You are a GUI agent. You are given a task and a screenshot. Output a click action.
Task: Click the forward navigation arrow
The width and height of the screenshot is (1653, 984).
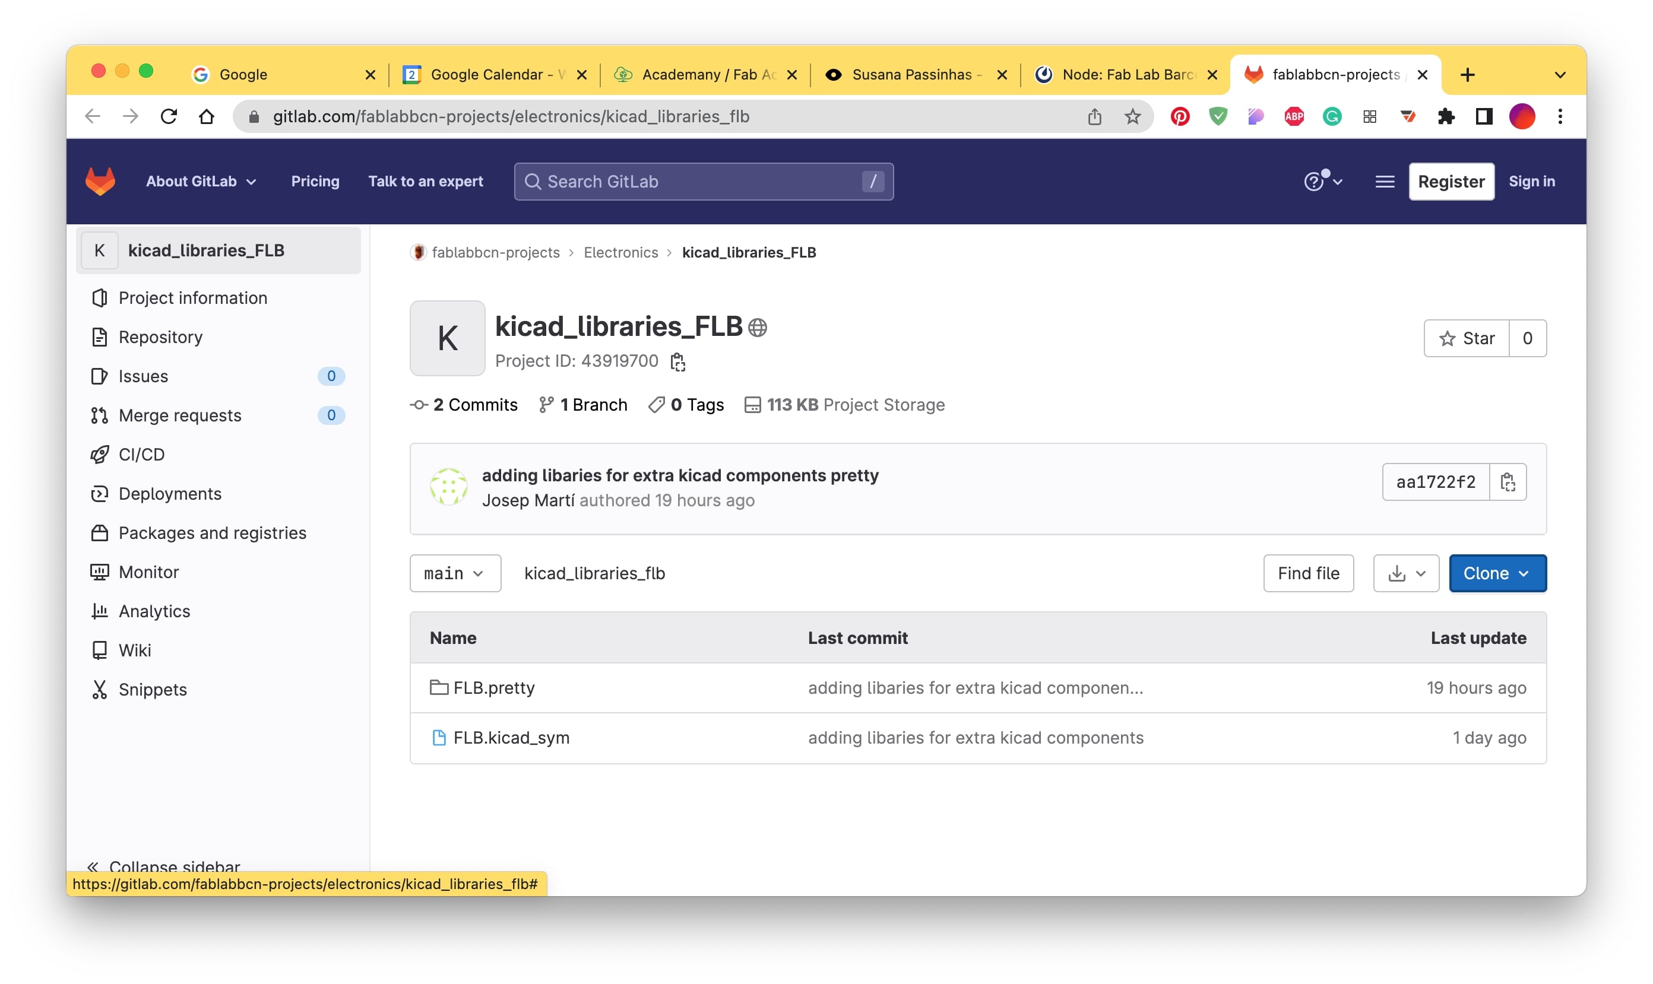[131, 117]
